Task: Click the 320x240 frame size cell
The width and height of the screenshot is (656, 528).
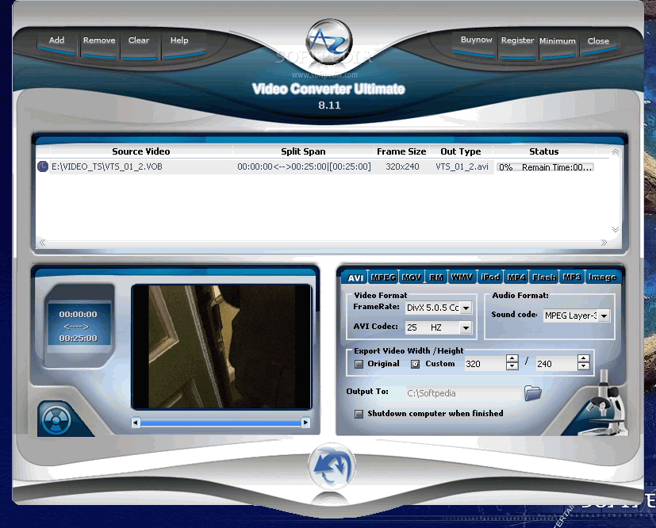Action: (402, 166)
